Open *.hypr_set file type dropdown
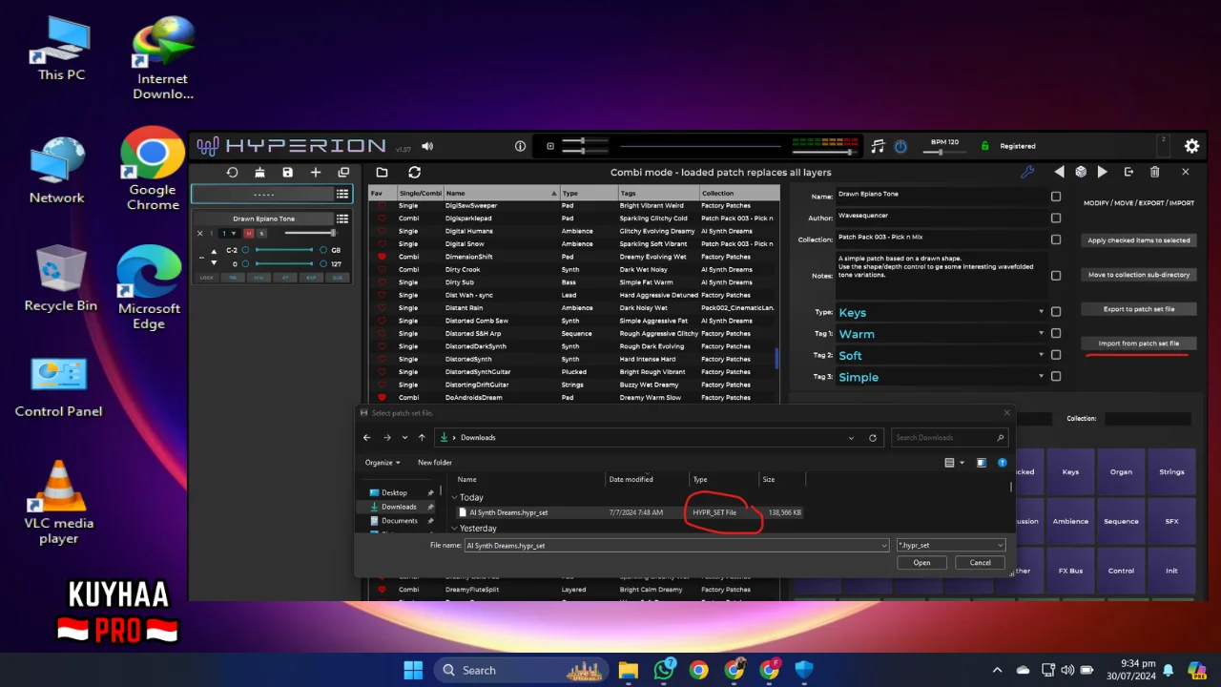Viewport: 1221px width, 687px height. 950,545
